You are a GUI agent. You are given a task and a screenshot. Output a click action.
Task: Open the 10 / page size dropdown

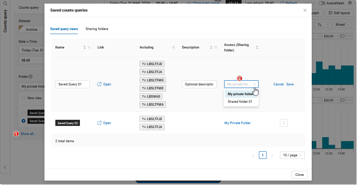point(292,155)
